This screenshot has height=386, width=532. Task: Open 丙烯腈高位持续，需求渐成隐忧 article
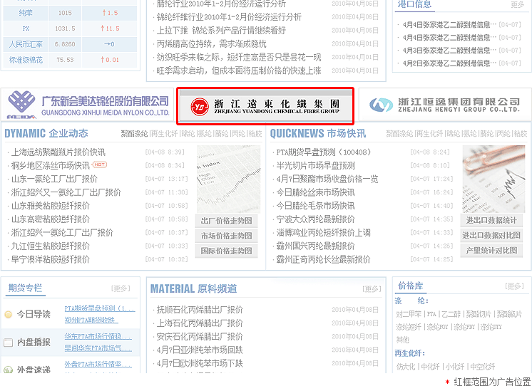(x=211, y=43)
